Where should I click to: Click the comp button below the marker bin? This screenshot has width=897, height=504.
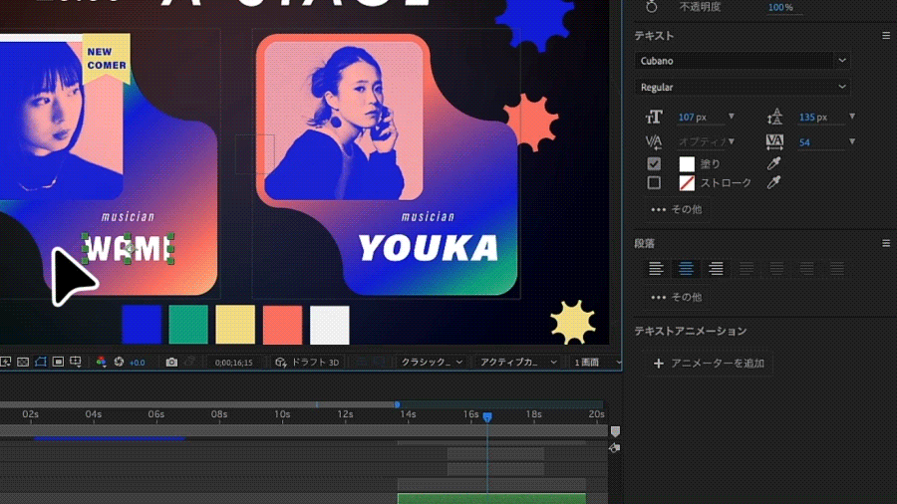614,448
